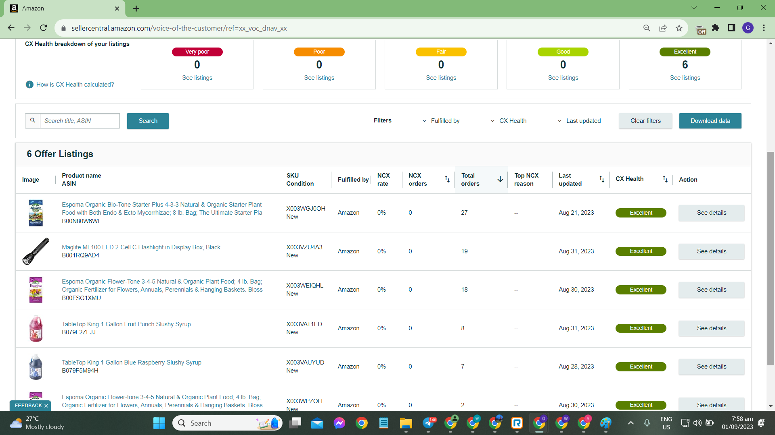Open the Chrome three-dot menu
The height and width of the screenshot is (435, 775).
click(x=764, y=28)
